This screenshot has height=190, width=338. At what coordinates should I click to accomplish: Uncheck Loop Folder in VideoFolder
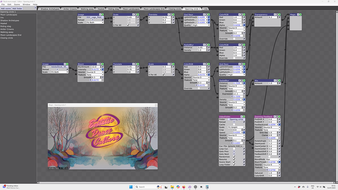click(x=234, y=164)
